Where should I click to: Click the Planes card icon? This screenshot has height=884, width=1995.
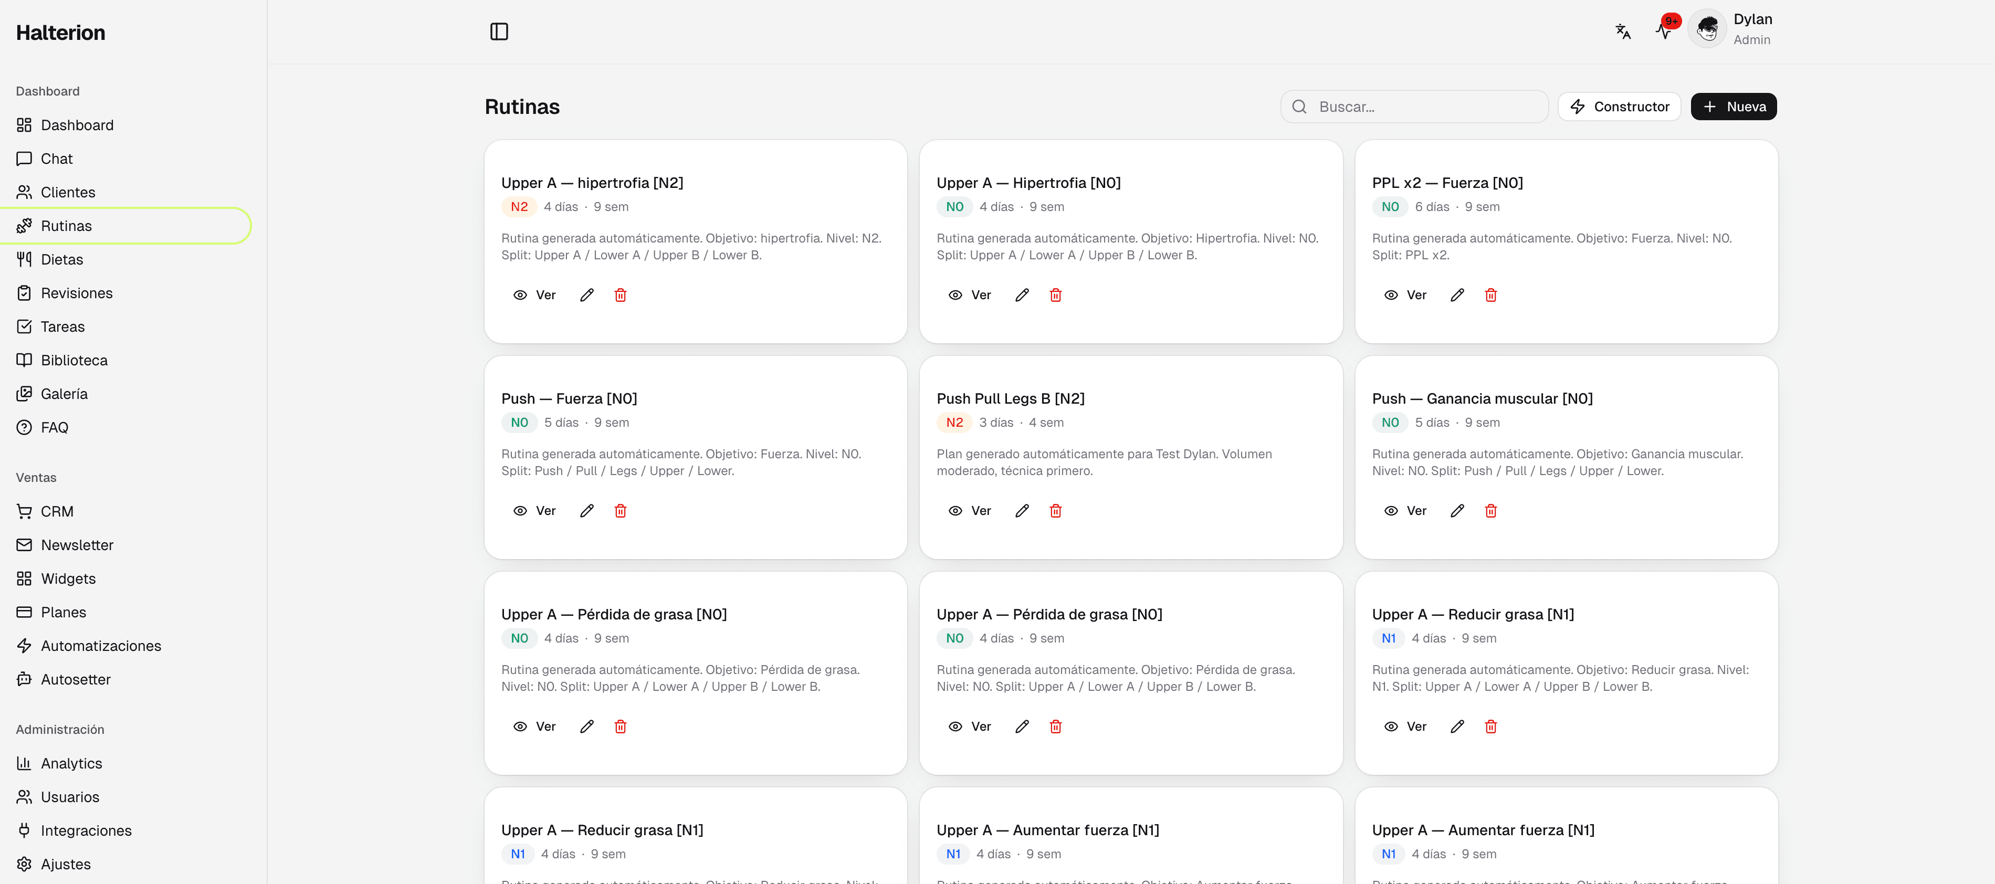click(24, 612)
